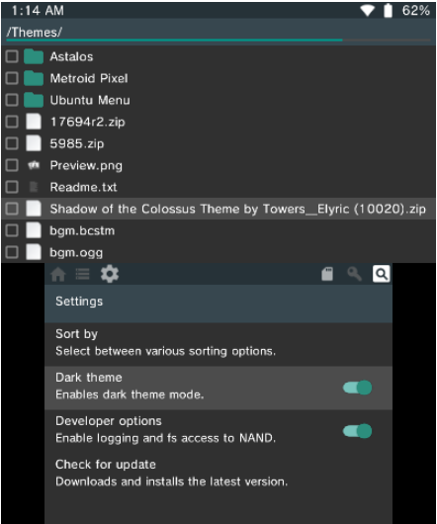
Task: Check the box for bgm.ogg
Action: [x=12, y=252]
